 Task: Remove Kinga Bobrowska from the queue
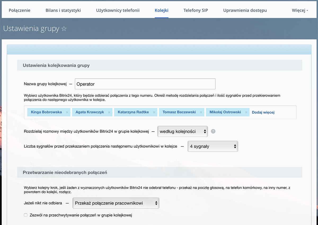(67, 112)
